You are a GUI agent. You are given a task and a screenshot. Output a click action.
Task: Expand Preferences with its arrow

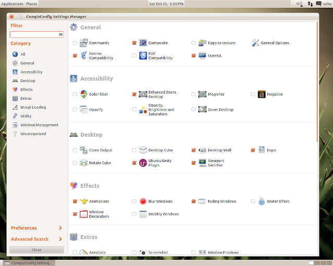click(60, 228)
